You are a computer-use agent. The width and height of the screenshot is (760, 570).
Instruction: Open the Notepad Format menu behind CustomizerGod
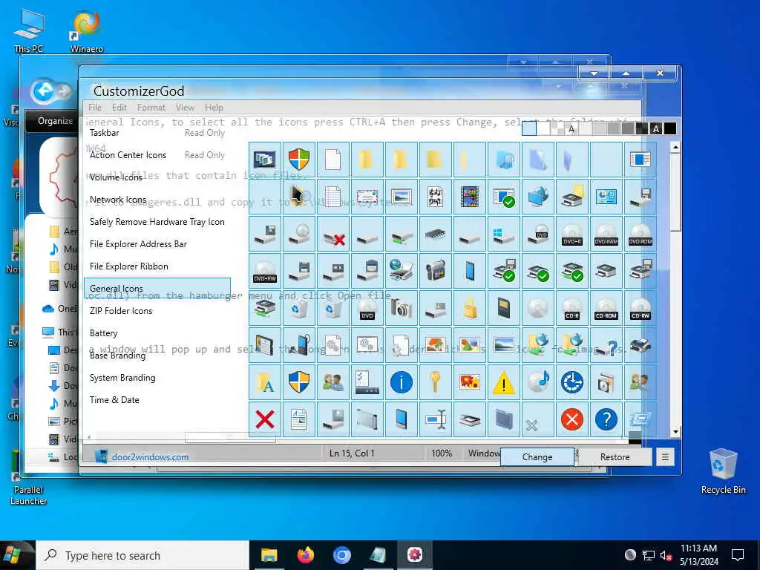click(151, 108)
